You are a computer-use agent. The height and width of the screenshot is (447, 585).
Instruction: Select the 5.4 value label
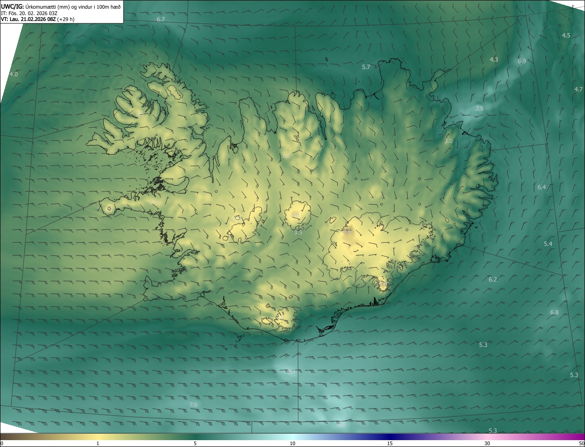point(548,244)
